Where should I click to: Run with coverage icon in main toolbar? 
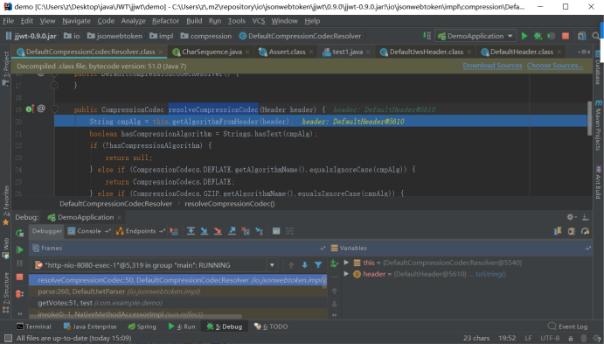[552, 36]
